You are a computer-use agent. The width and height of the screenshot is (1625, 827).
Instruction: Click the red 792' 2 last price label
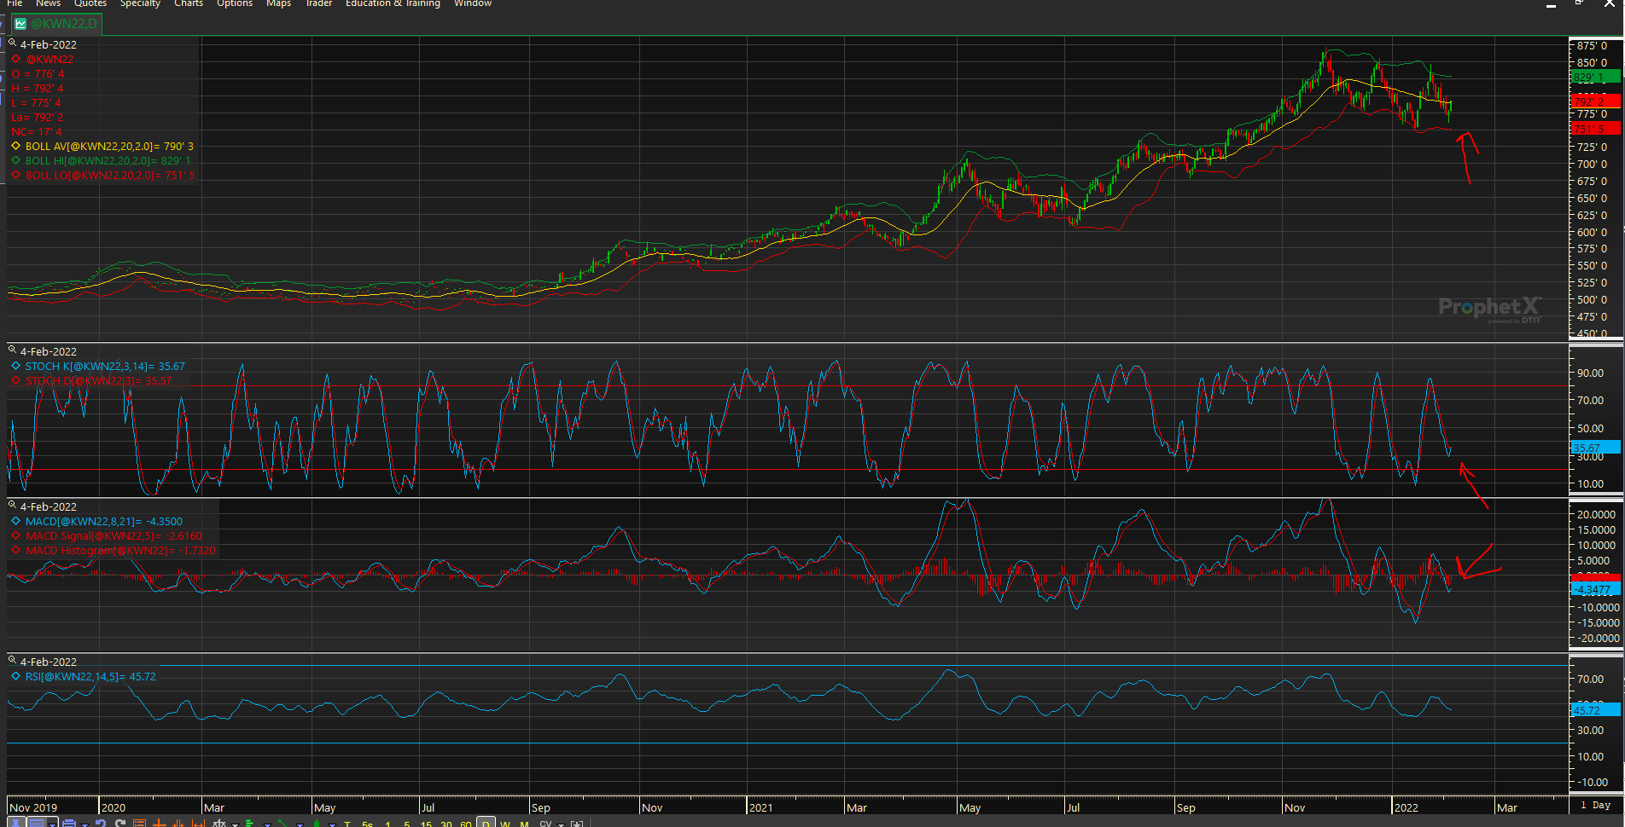click(1595, 101)
